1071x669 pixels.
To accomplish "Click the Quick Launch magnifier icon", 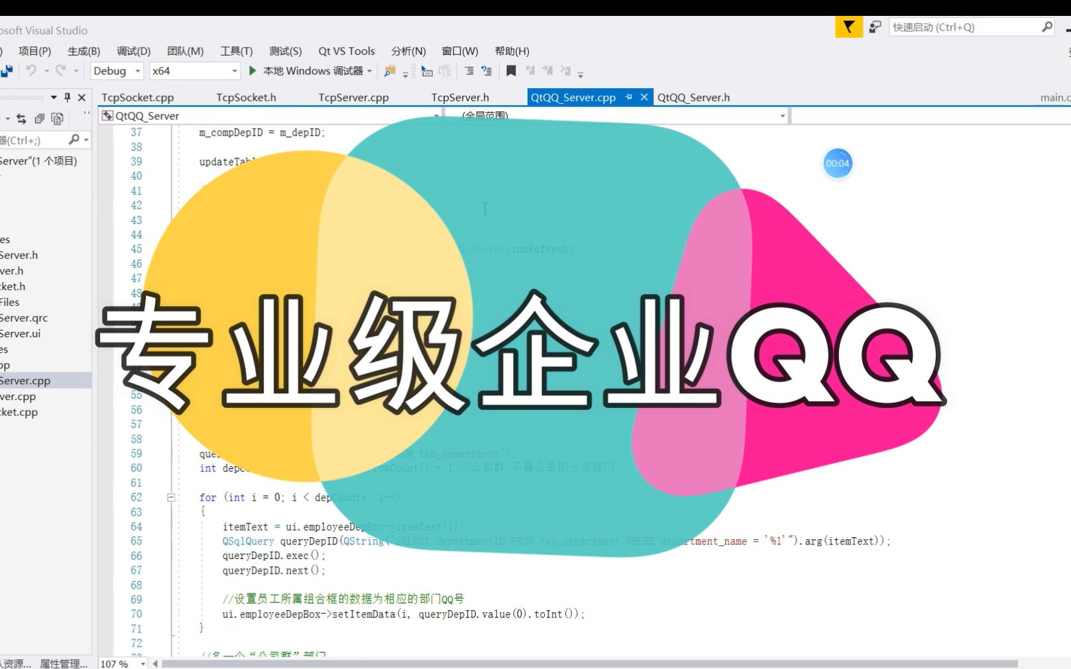I will [x=1047, y=27].
